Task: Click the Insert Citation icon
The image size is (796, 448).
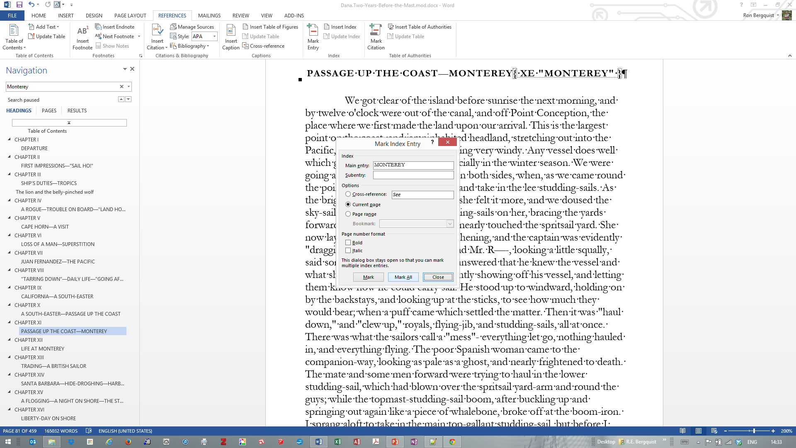Action: (157, 31)
